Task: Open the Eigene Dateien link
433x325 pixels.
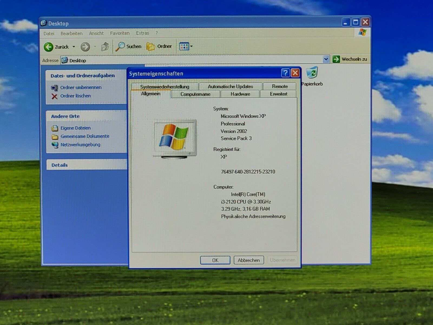Action: click(76, 128)
